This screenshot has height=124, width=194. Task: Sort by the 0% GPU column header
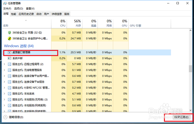tap(121, 24)
